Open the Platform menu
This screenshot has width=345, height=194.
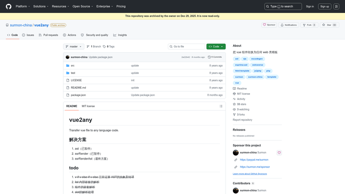[x=23, y=6]
